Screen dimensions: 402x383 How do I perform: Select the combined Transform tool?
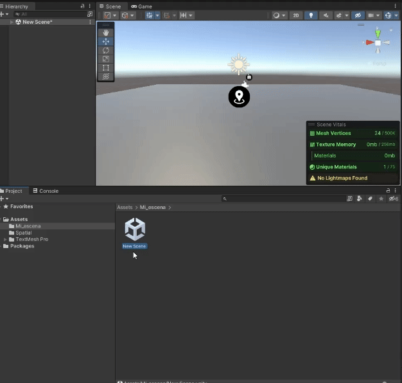pyautogui.click(x=106, y=76)
